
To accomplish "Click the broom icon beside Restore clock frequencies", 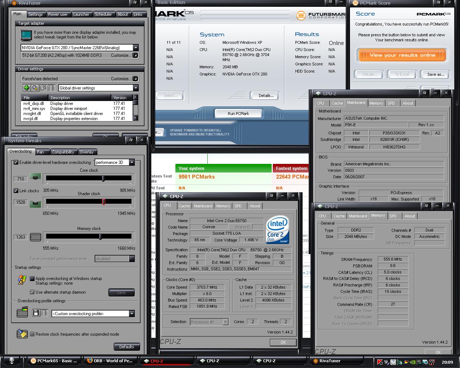I will (22, 334).
